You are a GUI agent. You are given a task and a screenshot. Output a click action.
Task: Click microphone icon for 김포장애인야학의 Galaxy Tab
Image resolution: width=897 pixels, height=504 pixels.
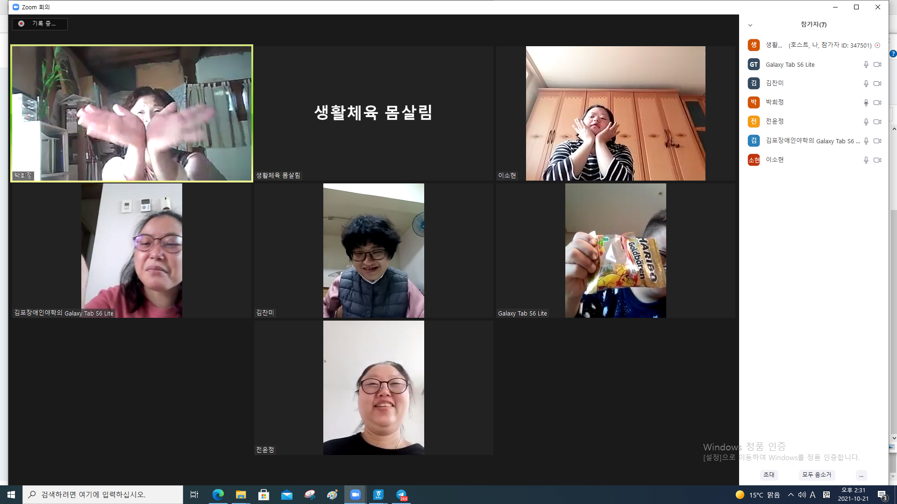[x=866, y=141]
